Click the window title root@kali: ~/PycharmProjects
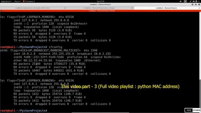201x113 pixels. click(x=100, y=4)
